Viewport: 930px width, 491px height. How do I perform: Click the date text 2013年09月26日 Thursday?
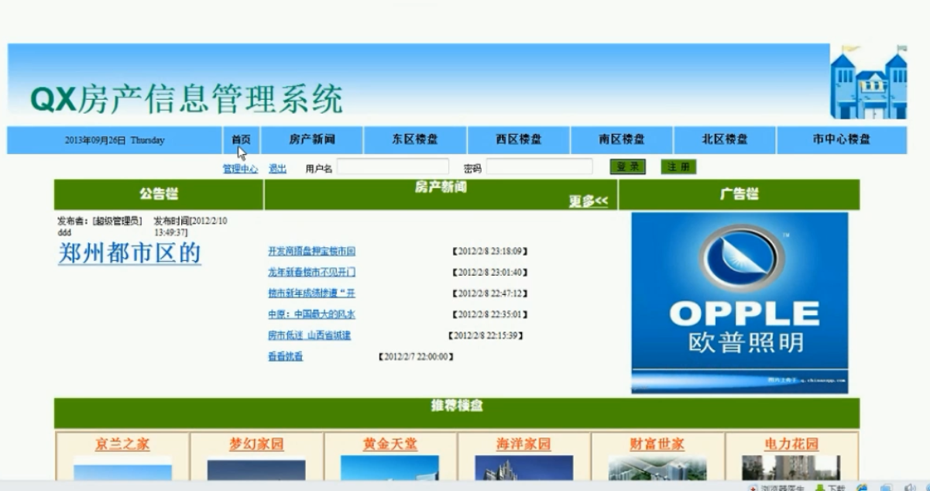(x=115, y=140)
